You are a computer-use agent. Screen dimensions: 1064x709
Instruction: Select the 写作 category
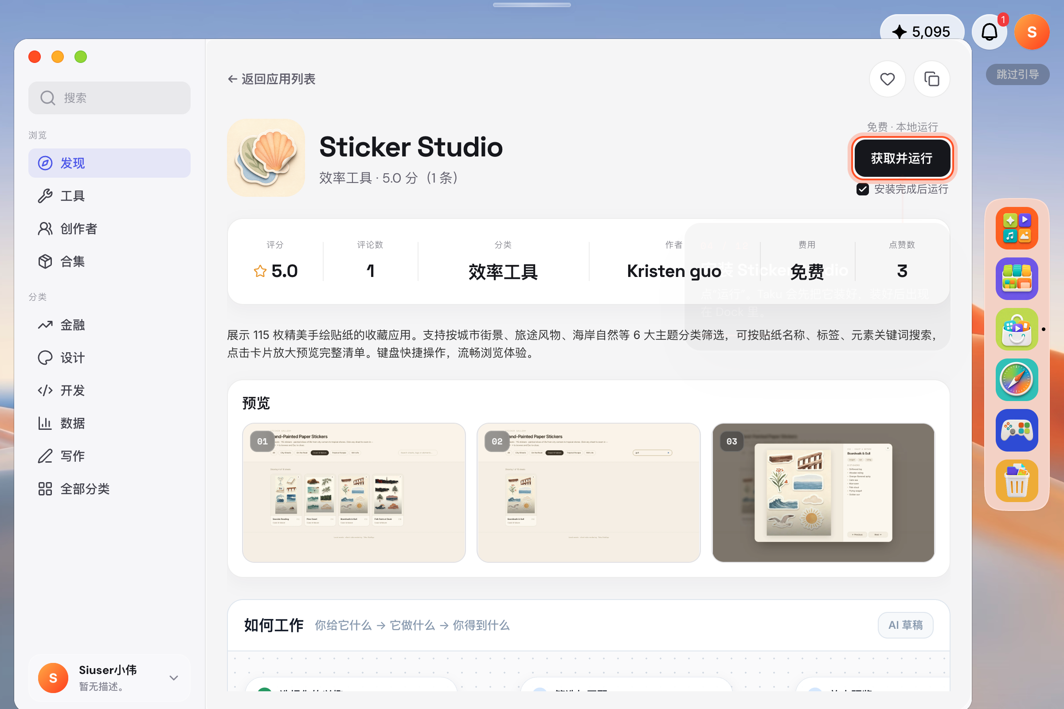click(110, 456)
